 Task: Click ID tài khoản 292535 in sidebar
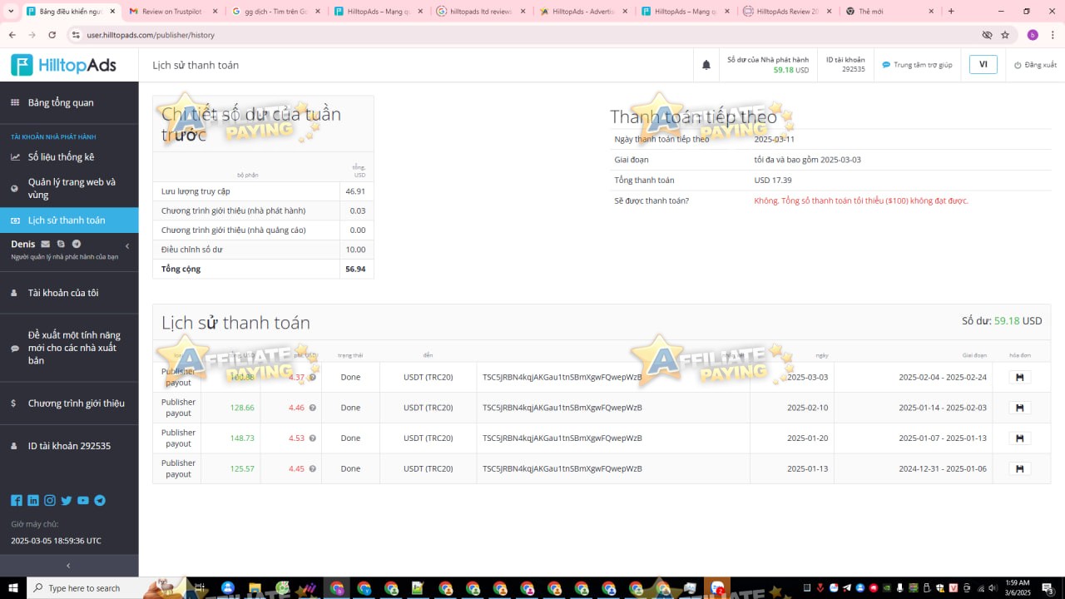point(69,446)
